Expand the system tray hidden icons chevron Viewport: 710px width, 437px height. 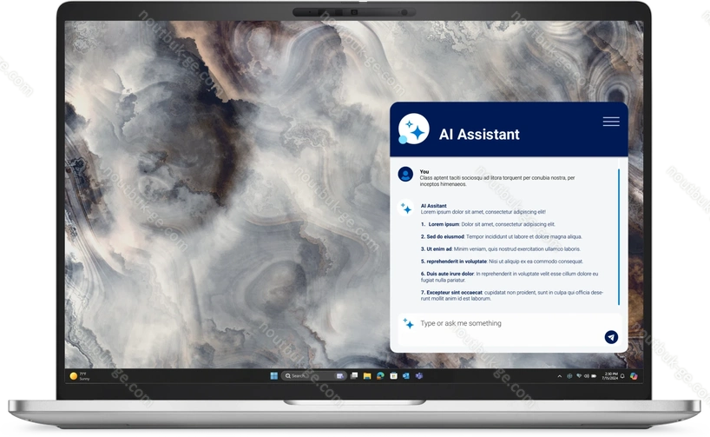pyautogui.click(x=558, y=375)
